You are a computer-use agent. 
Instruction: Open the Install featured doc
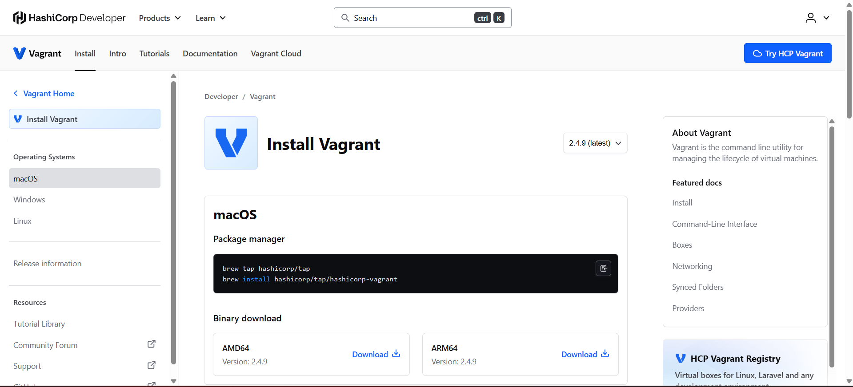click(682, 203)
